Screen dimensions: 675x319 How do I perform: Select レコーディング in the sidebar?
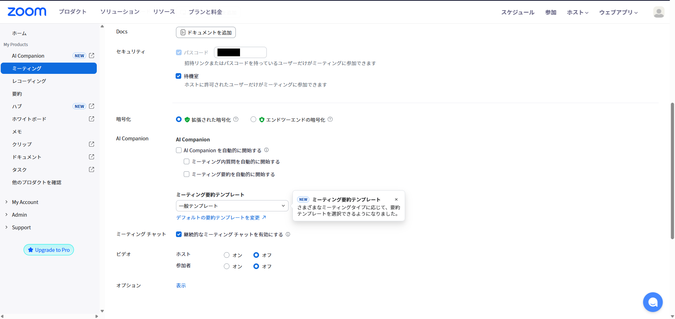29,81
